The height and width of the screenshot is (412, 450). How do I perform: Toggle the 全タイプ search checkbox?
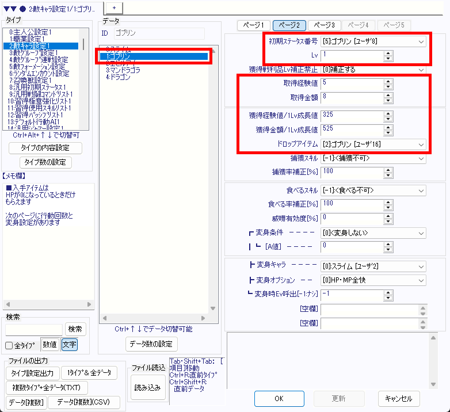tap(9, 345)
